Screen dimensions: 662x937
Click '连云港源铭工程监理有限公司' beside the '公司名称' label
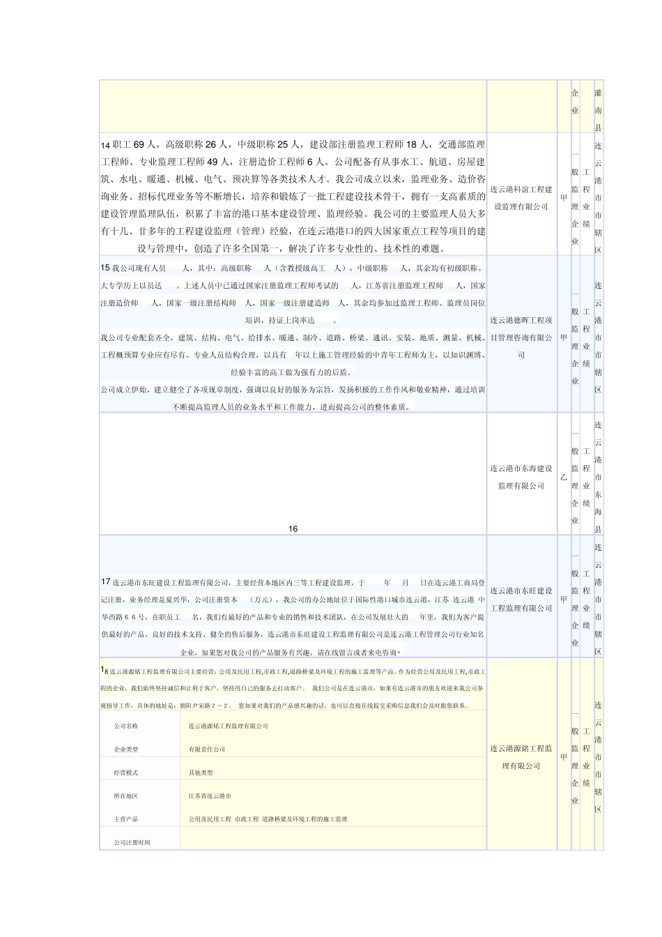tap(228, 726)
